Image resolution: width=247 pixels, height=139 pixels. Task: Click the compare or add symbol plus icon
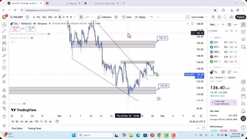tap(27, 17)
